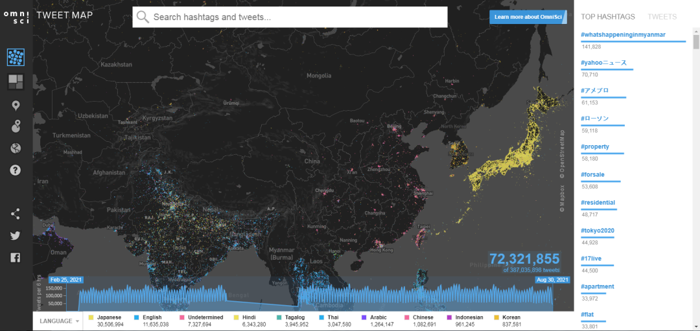Image resolution: width=700 pixels, height=331 pixels.
Task: Click the location pin icon in sidebar
Action: [x=16, y=106]
